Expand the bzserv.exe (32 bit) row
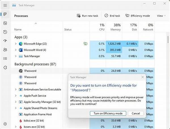 16,127
